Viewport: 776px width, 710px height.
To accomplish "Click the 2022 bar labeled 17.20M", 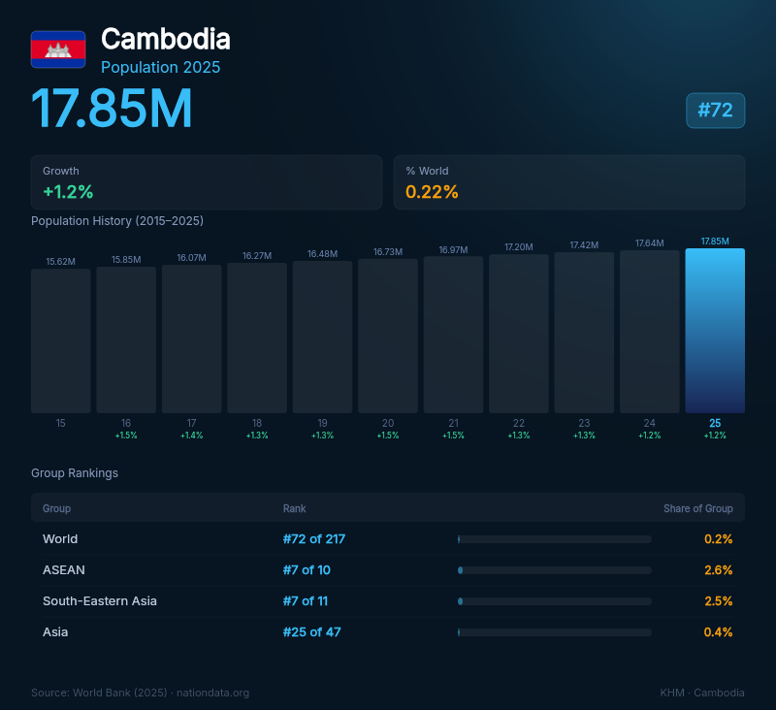I will pos(519,334).
